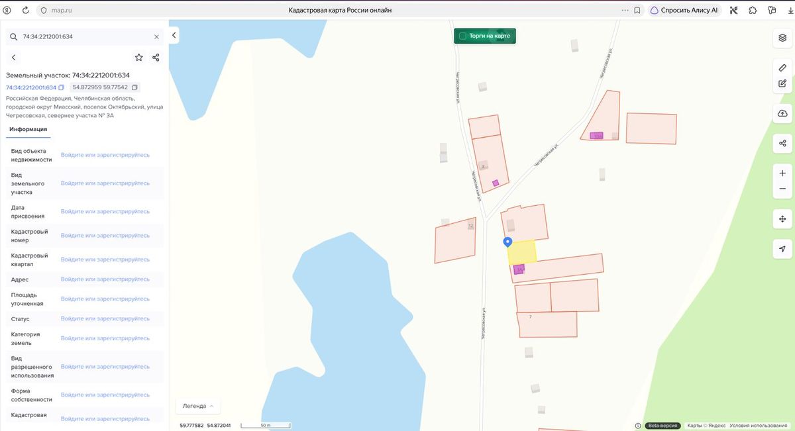Activate the four-arrow pan tool
The image size is (795, 431).
(x=782, y=218)
